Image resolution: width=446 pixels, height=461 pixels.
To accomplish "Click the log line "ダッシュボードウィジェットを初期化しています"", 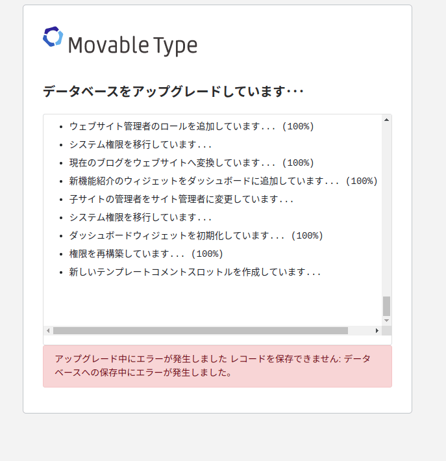I will click(196, 236).
